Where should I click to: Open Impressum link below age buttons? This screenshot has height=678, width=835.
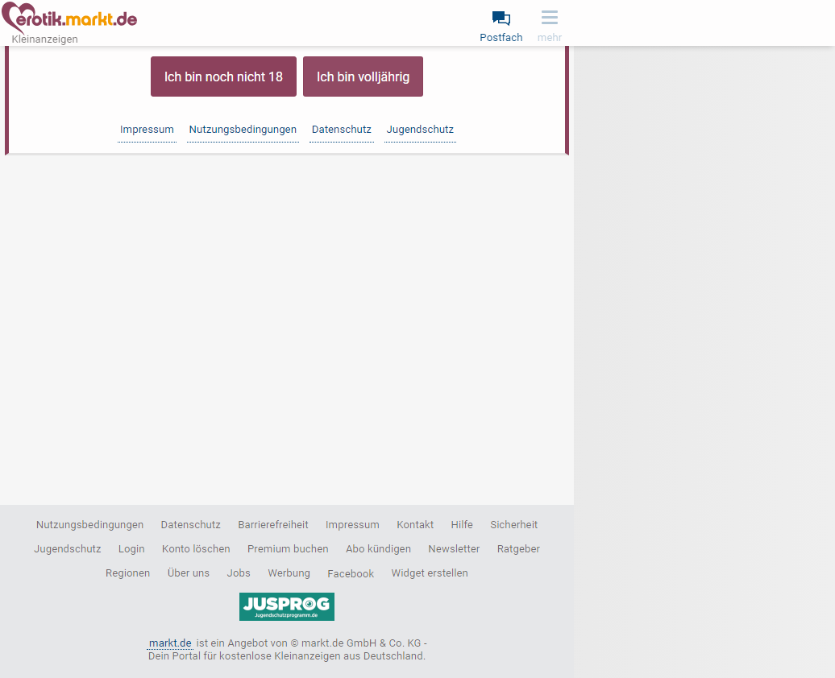click(x=147, y=130)
